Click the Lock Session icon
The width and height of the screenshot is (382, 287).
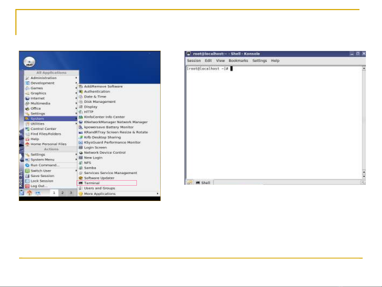pos(27,181)
